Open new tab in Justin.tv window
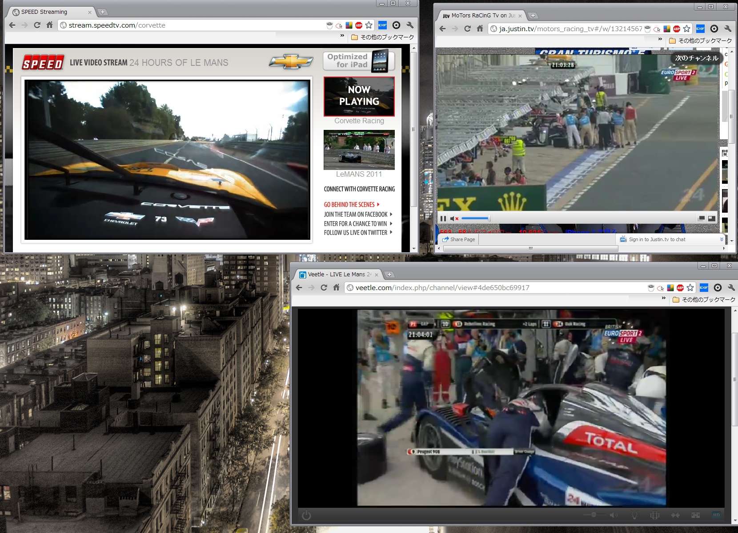738x533 pixels. point(533,16)
